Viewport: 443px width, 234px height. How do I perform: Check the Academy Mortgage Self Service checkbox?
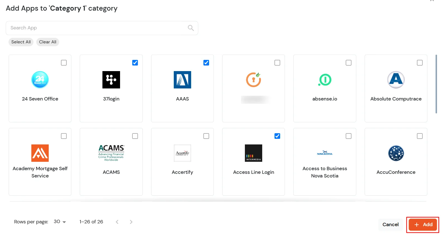point(64,136)
